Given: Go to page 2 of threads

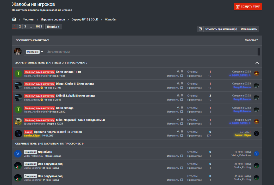Looking at the screenshot, I should [x=20, y=27].
